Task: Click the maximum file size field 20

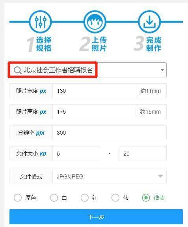Action: (143, 154)
